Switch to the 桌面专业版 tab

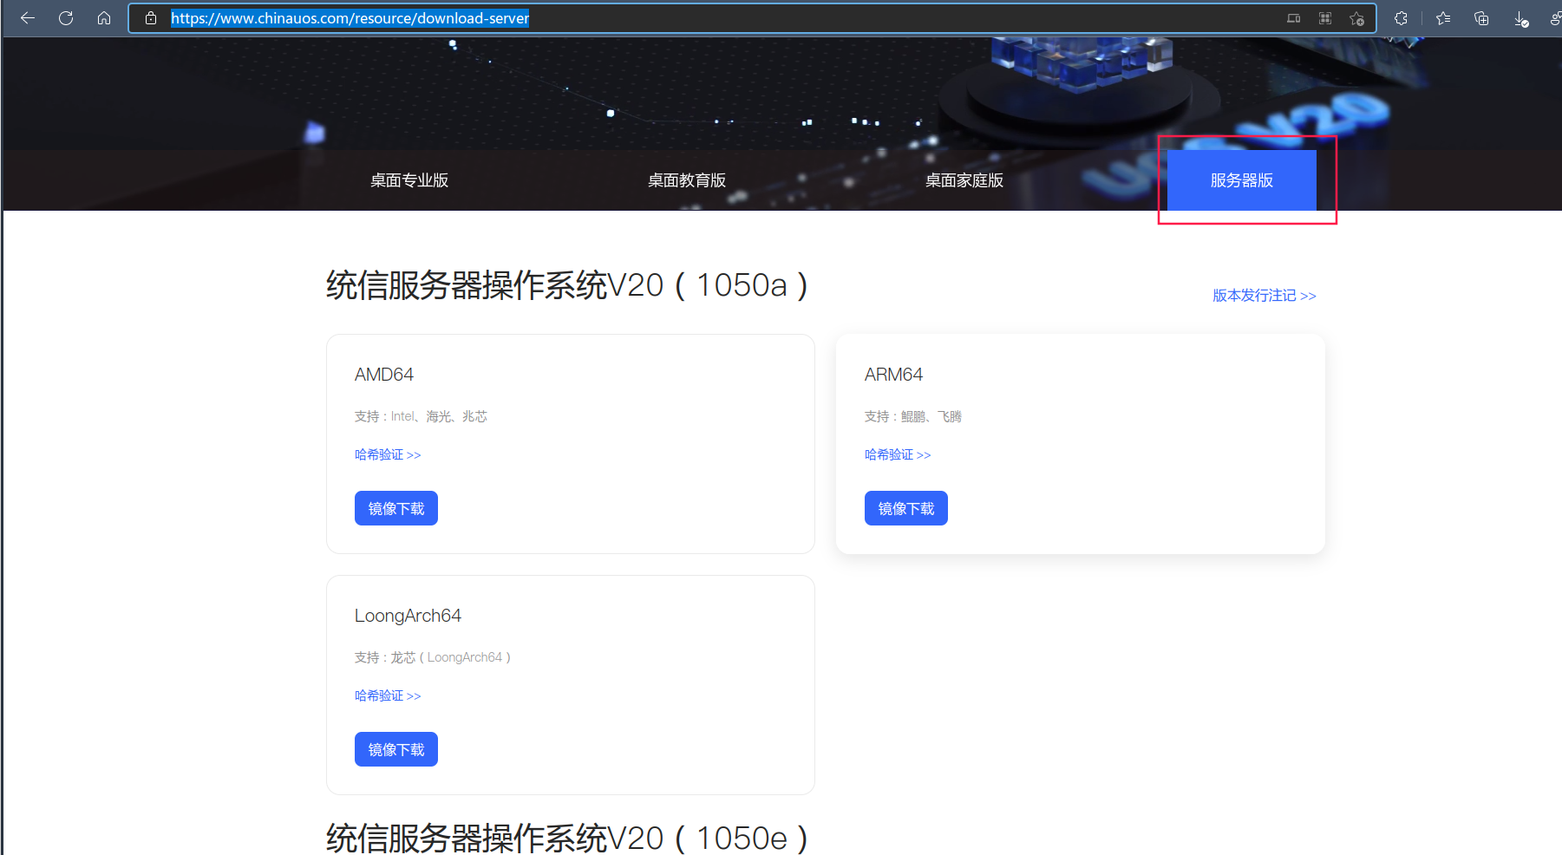click(409, 180)
